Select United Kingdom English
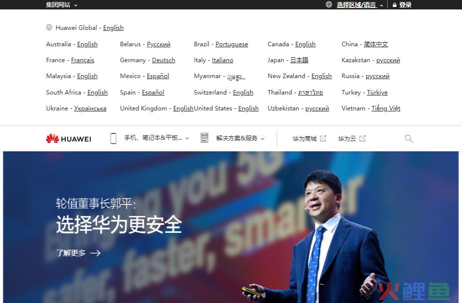The height and width of the screenshot is (303, 462). (183, 108)
